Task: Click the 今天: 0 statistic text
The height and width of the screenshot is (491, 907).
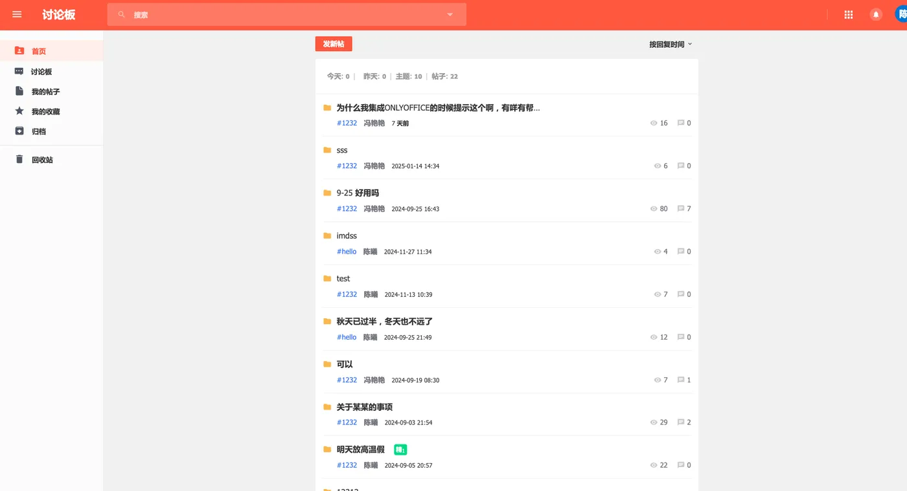Action: click(338, 76)
